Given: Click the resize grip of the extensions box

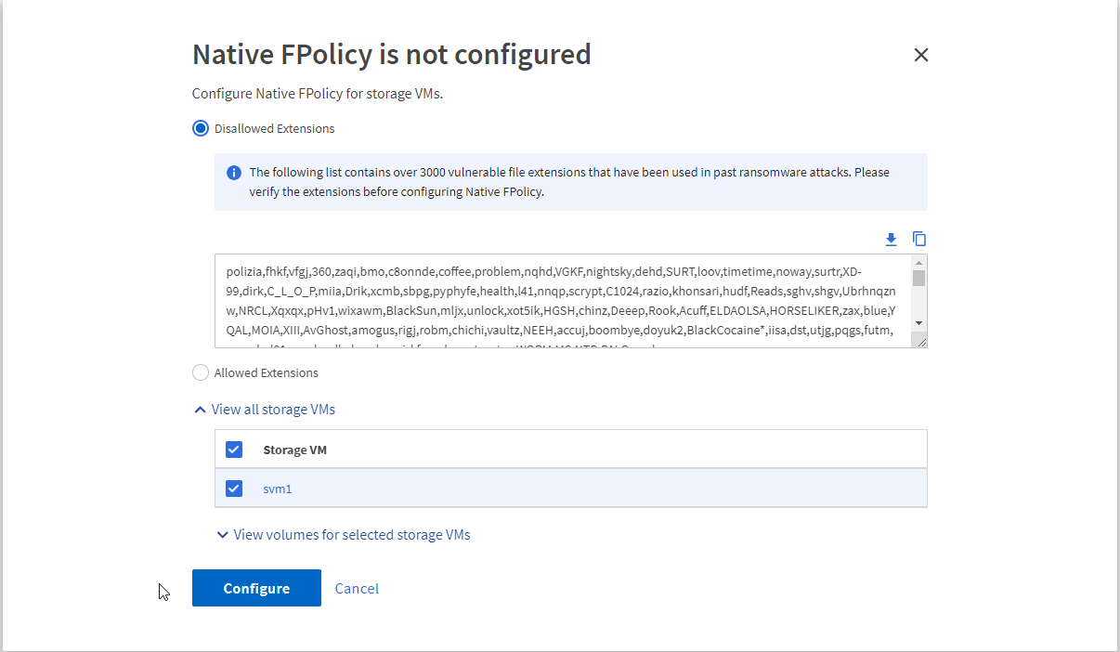Looking at the screenshot, I should coord(921,344).
